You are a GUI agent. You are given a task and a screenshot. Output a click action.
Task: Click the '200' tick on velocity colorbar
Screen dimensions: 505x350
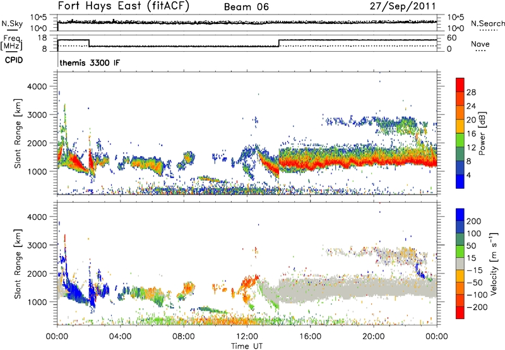coord(474,221)
